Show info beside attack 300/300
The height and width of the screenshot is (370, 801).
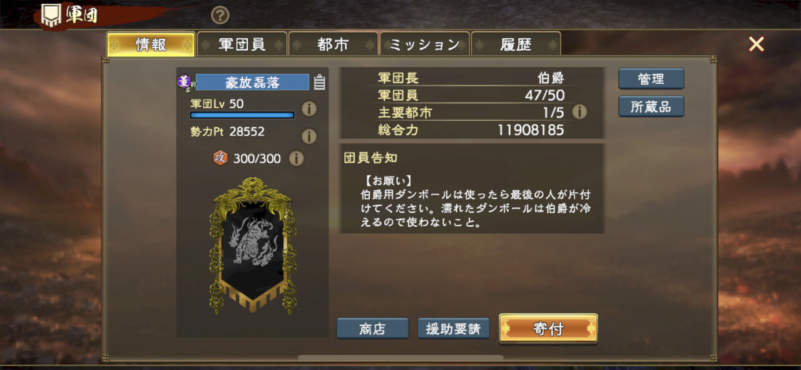pos(297,158)
